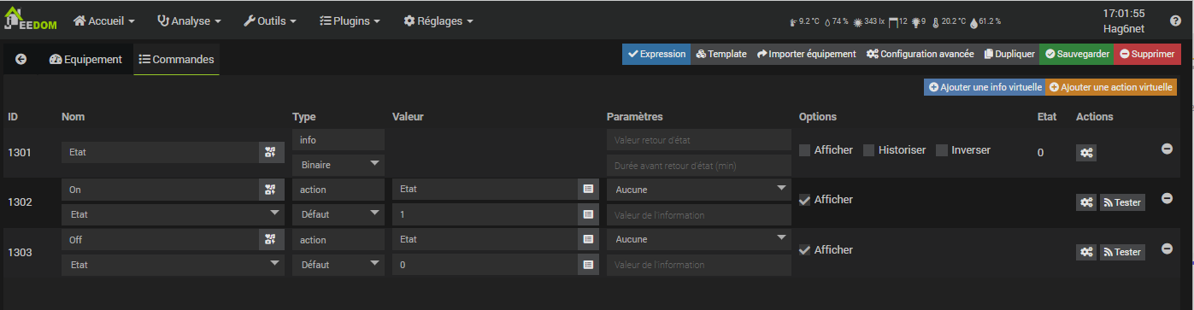Screen dimensions: 1194x310
Task: Choose an icon for the Off command
Action: [x=271, y=240]
